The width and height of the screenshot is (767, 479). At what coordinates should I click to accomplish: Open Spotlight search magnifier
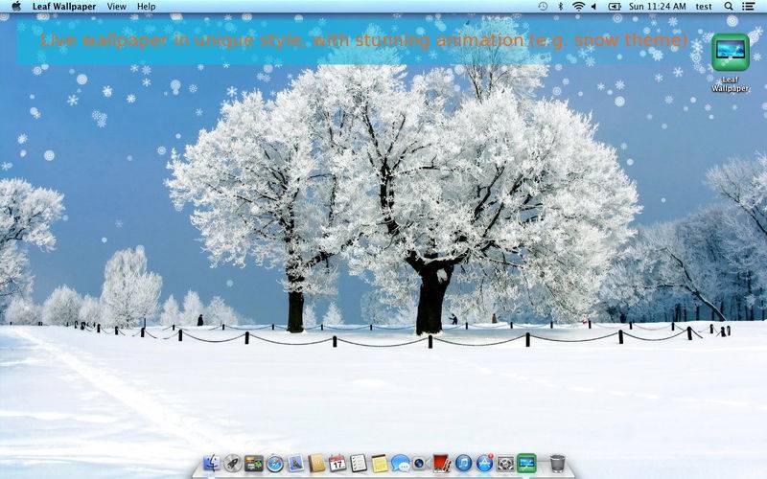click(x=729, y=7)
